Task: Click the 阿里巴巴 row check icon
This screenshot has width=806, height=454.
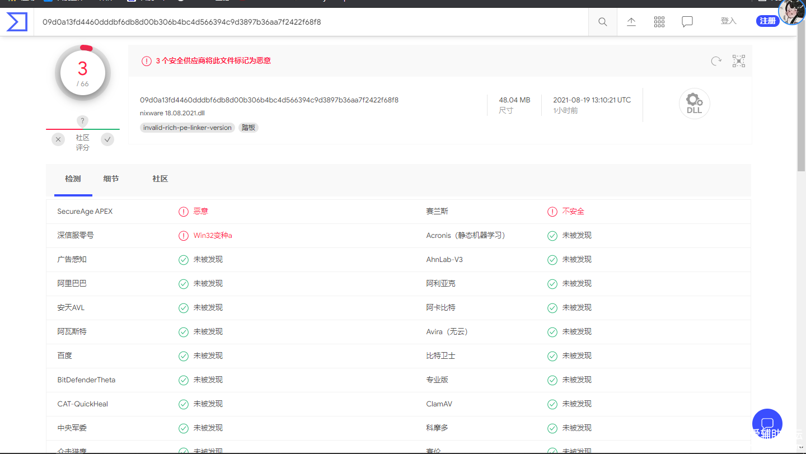Action: (184, 284)
